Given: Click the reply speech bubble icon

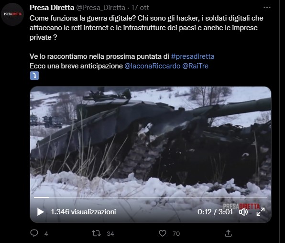Looking at the screenshot, I should pyautogui.click(x=34, y=233).
